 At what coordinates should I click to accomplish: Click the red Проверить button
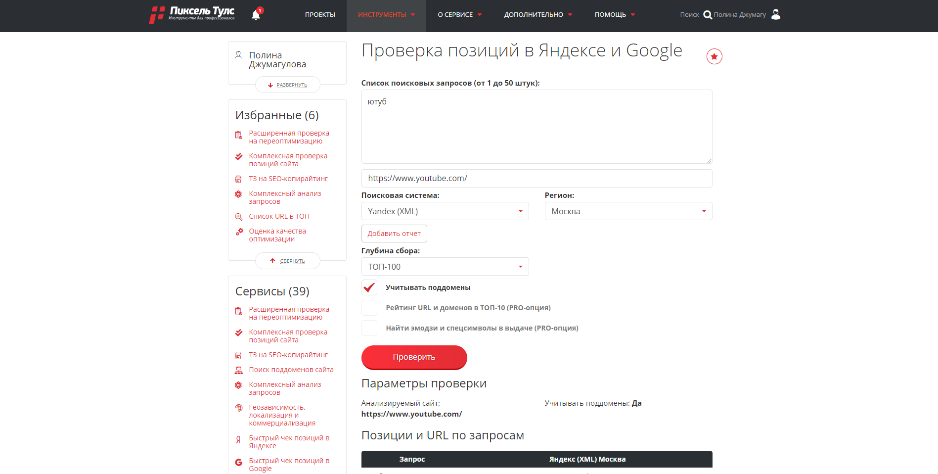pos(414,357)
